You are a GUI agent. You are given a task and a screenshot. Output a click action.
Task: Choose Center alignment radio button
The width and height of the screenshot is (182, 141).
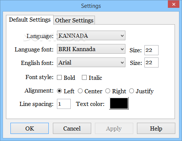[80, 91]
